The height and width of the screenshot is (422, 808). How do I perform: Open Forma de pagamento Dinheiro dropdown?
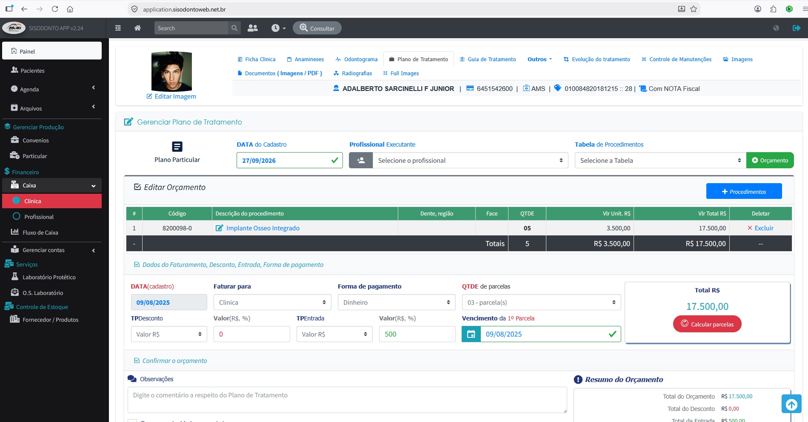pos(397,302)
